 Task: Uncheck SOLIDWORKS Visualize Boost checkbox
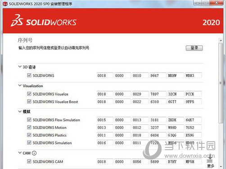(29, 102)
